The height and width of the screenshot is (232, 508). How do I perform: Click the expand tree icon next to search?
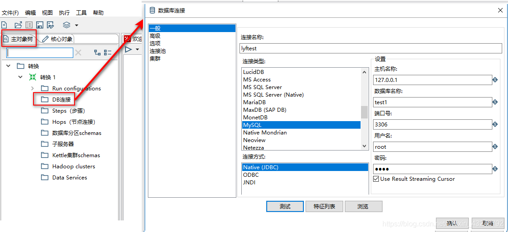(97, 53)
